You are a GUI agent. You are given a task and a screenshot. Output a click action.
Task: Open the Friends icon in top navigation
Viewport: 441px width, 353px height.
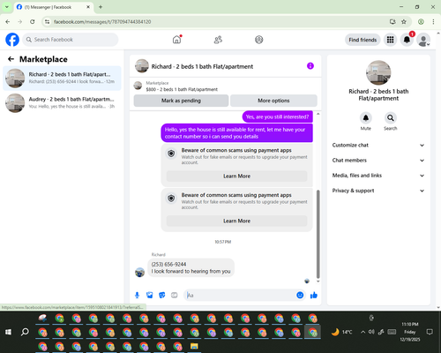point(218,40)
